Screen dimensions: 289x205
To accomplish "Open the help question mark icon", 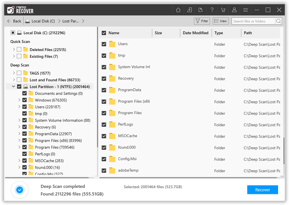I will 212,10.
